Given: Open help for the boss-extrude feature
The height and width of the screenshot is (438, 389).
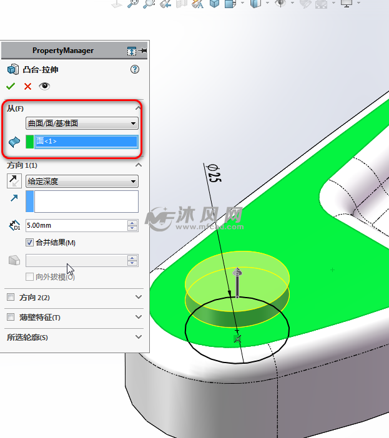Looking at the screenshot, I should tap(135, 69).
